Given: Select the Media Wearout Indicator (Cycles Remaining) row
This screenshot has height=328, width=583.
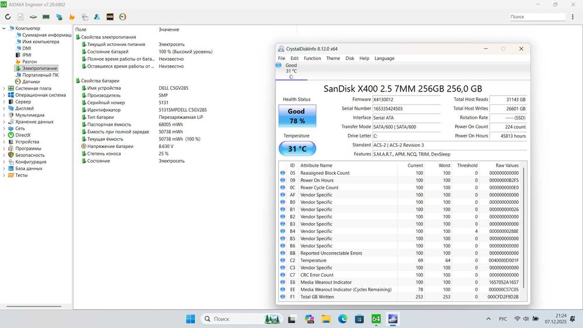Looking at the screenshot, I should coord(400,290).
